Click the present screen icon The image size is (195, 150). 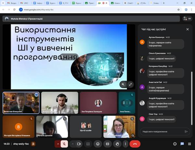point(88,143)
